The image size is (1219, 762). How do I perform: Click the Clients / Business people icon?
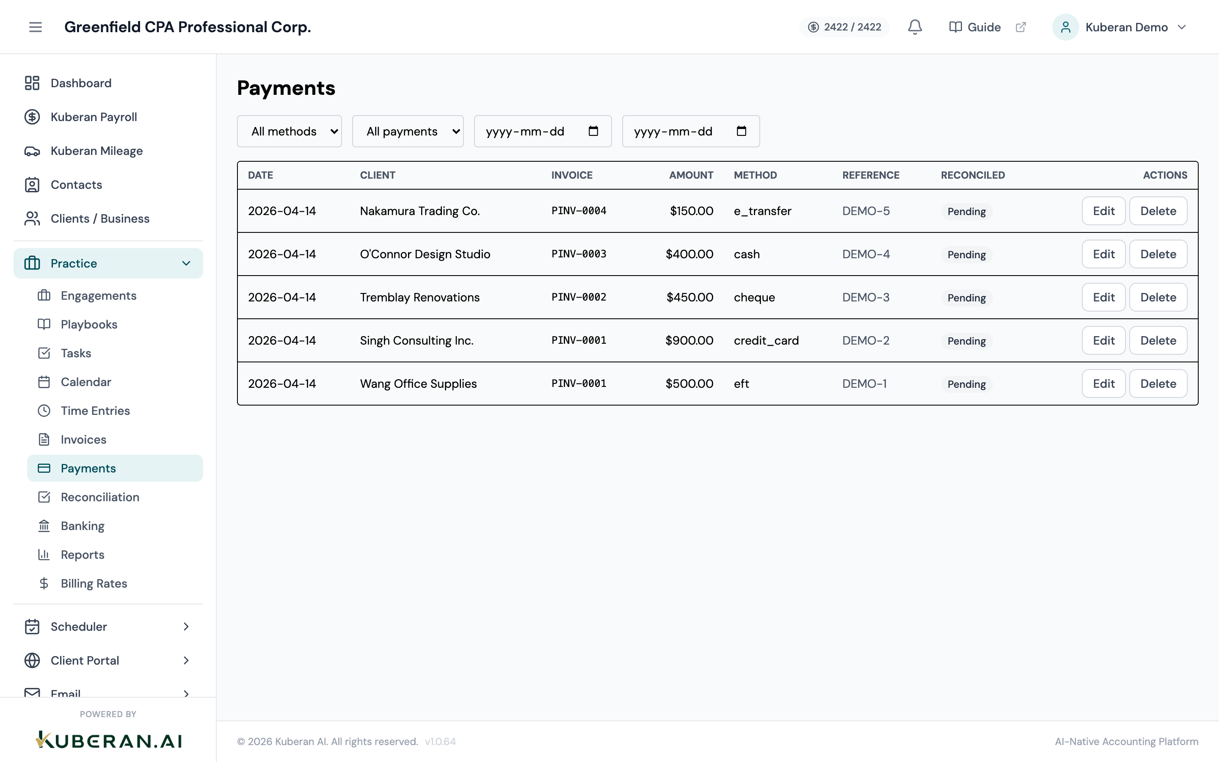32,218
